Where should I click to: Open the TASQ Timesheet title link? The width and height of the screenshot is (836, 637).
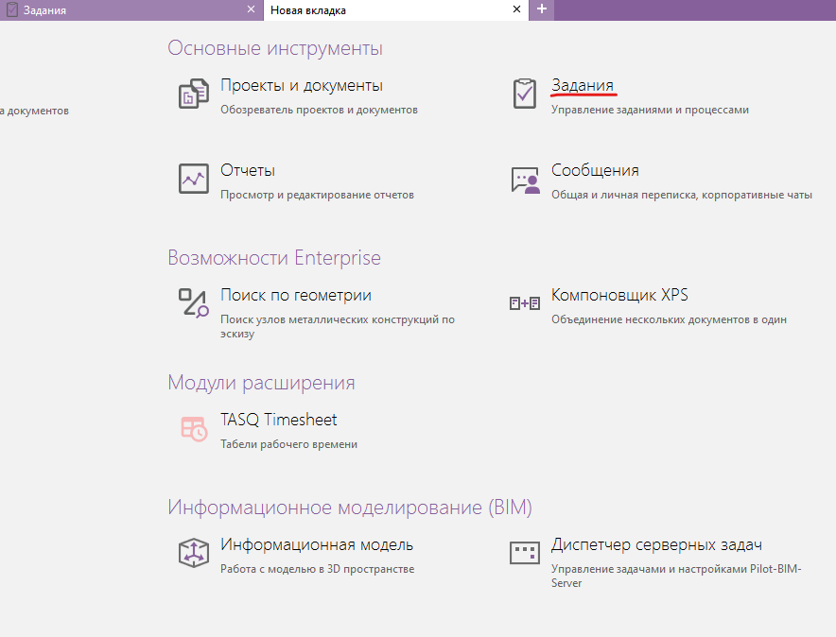tap(278, 420)
